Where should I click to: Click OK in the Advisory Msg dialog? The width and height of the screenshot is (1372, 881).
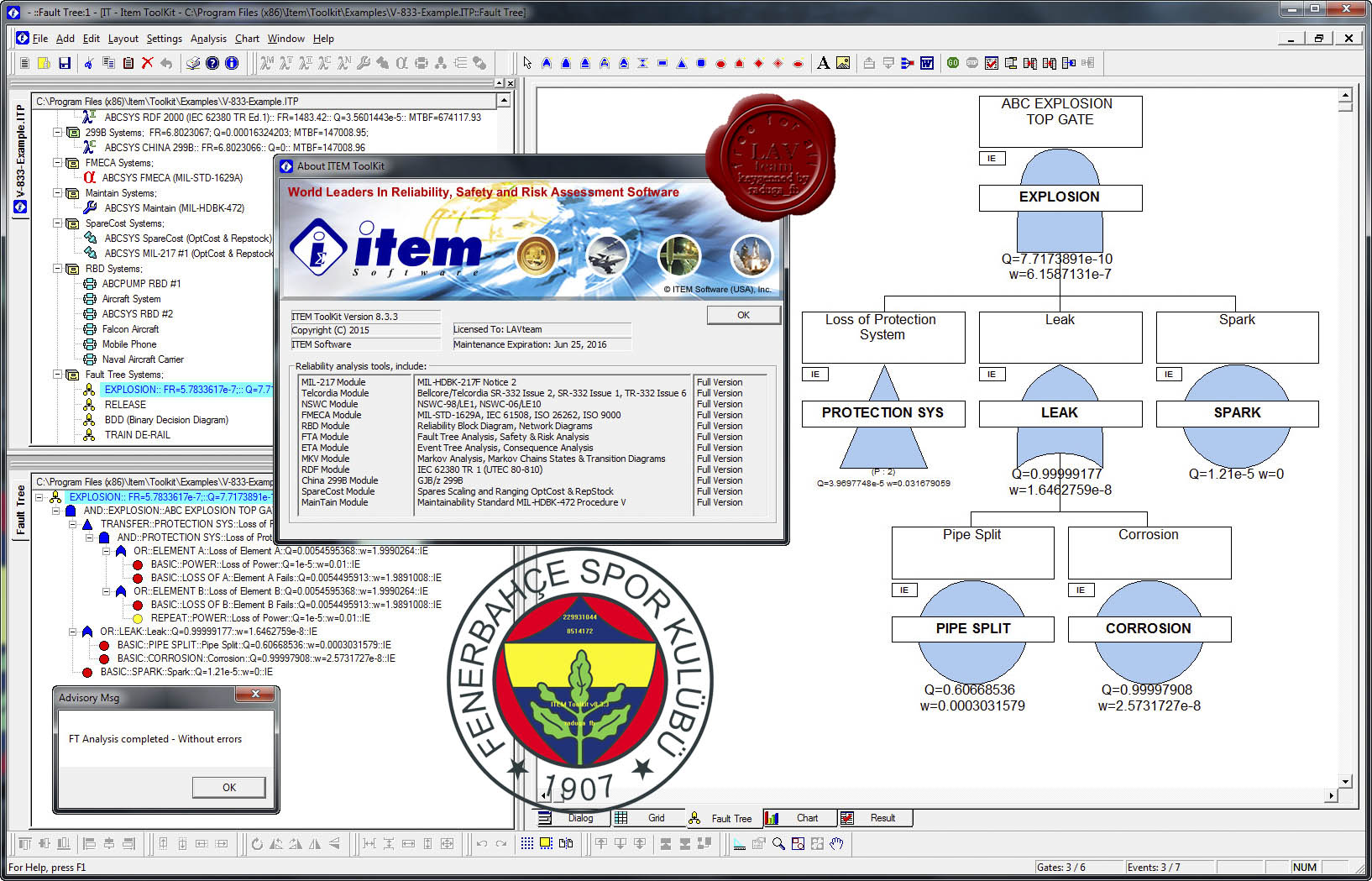pos(229,787)
